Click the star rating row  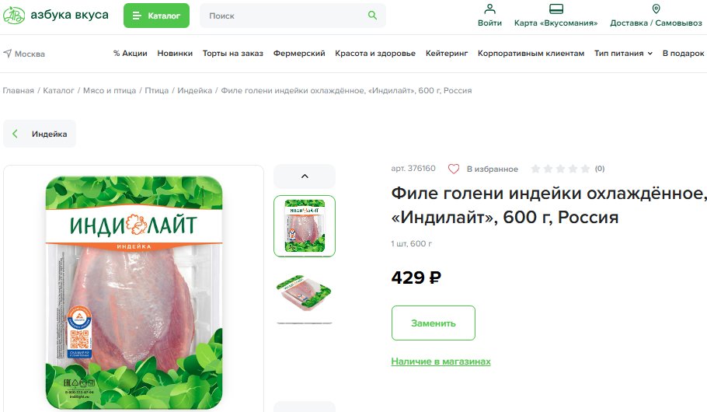[560, 169]
